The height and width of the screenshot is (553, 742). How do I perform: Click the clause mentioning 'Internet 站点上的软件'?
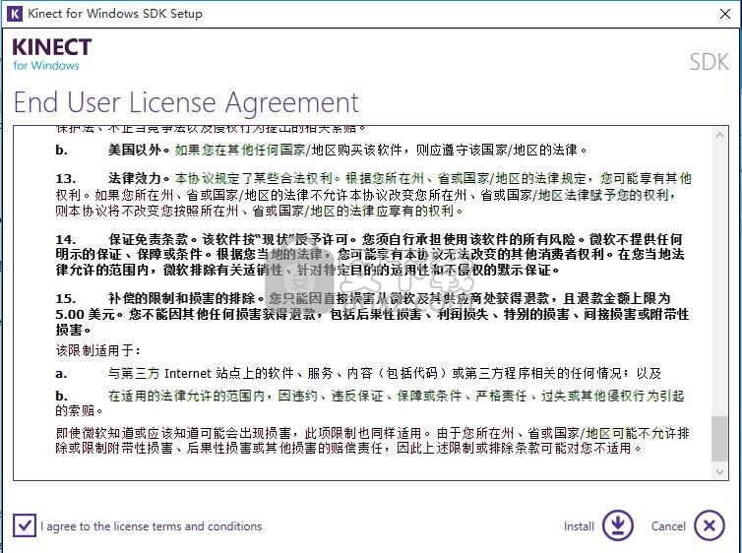358,373
